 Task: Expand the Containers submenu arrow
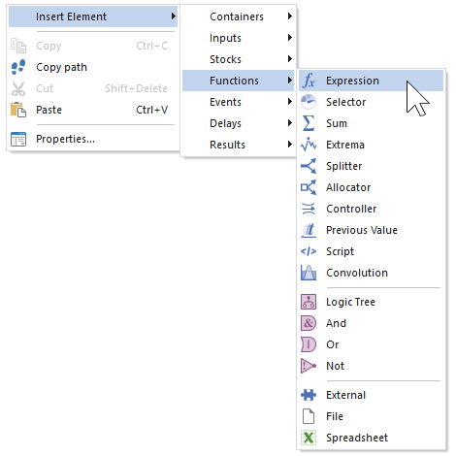tap(290, 16)
